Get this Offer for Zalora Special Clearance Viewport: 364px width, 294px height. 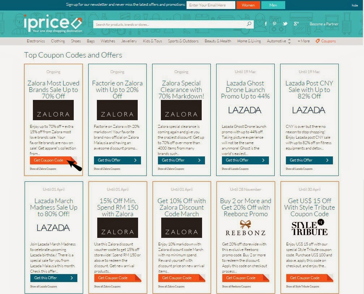coord(181,160)
